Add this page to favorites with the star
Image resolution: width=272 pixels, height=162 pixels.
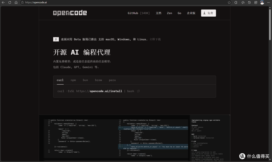coord(229,3)
